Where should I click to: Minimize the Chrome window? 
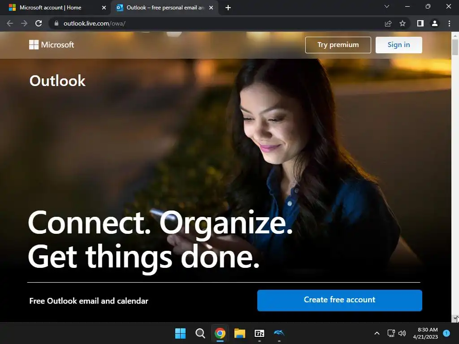pyautogui.click(x=407, y=6)
